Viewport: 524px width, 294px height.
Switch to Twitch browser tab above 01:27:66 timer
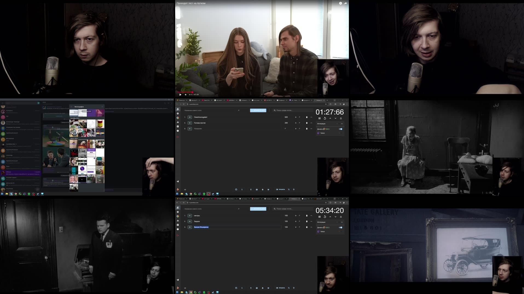point(295,100)
